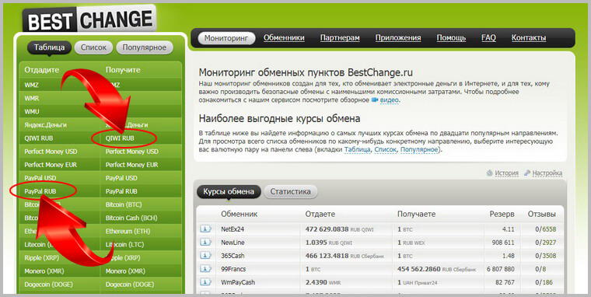Click the video camera icon

coord(375,100)
